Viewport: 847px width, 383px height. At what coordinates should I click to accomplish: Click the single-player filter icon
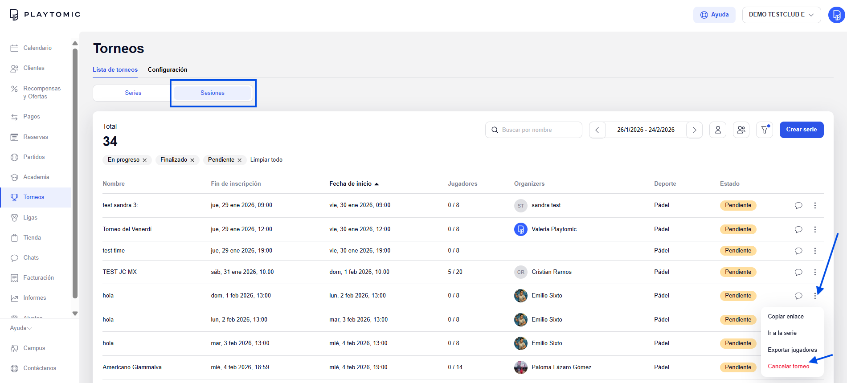tap(718, 130)
